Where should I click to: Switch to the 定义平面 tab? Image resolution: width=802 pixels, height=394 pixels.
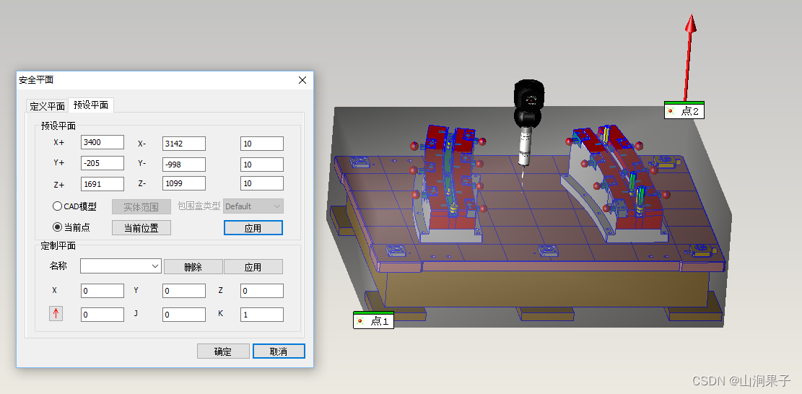[47, 106]
